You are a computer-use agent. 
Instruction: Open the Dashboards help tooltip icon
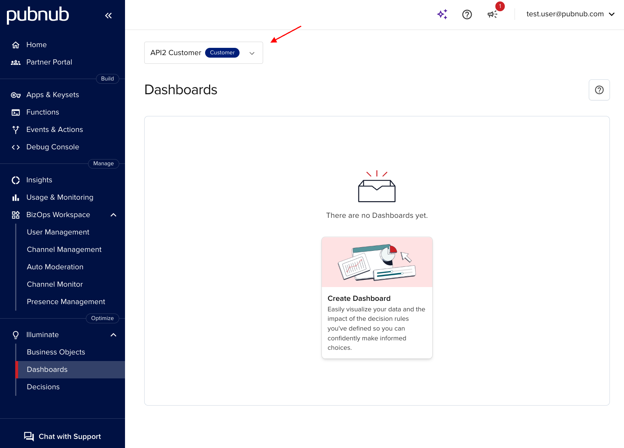(x=599, y=90)
